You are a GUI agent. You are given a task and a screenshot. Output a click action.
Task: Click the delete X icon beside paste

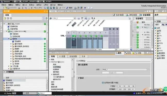(32, 8)
